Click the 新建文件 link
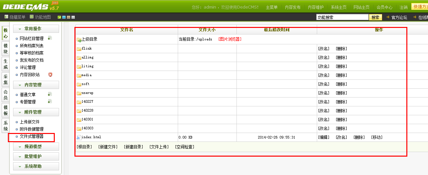428x175 pixels. (x=108, y=147)
